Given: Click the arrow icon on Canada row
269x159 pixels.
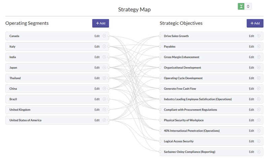Looking at the screenshot, I should (104, 36).
